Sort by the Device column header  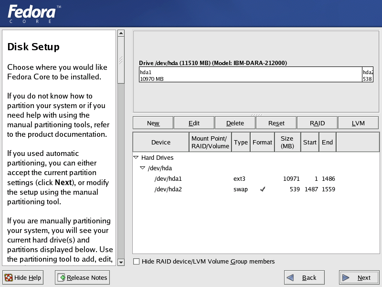click(161, 142)
